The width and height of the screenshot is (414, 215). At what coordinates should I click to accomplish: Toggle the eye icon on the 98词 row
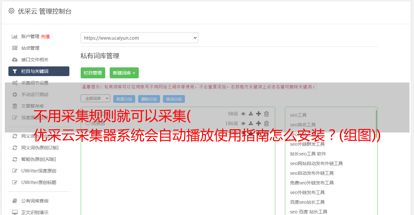(x=243, y=114)
